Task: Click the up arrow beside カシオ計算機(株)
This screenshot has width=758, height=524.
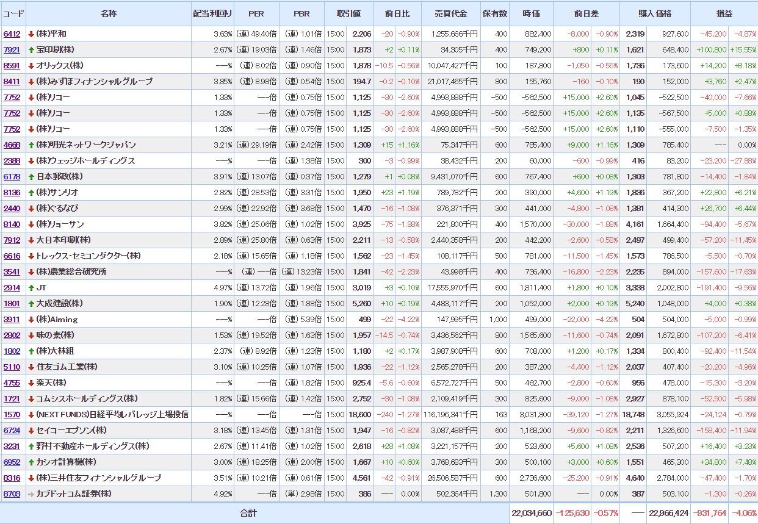Action: point(31,462)
